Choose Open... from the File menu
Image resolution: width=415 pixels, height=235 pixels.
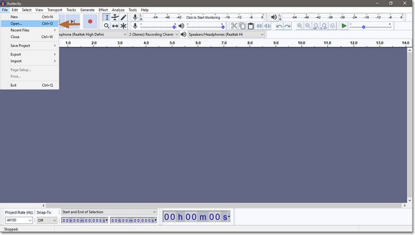click(x=30, y=23)
